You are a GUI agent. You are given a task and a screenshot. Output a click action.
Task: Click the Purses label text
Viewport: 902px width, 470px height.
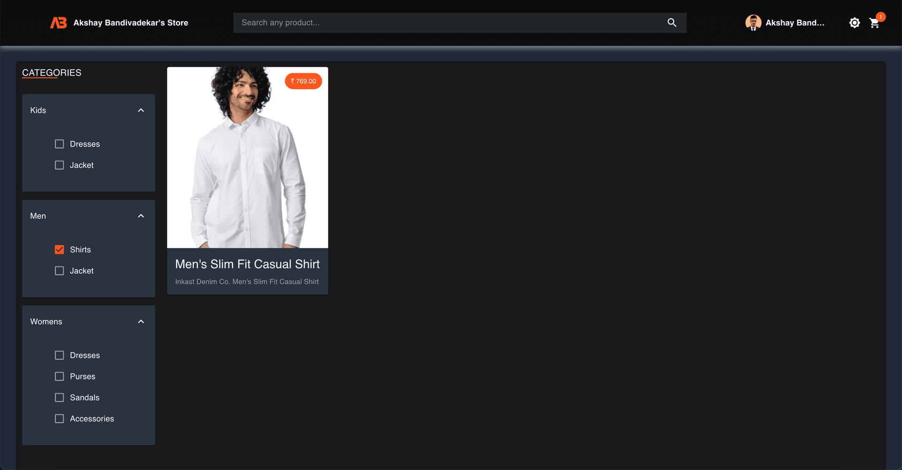tap(83, 377)
